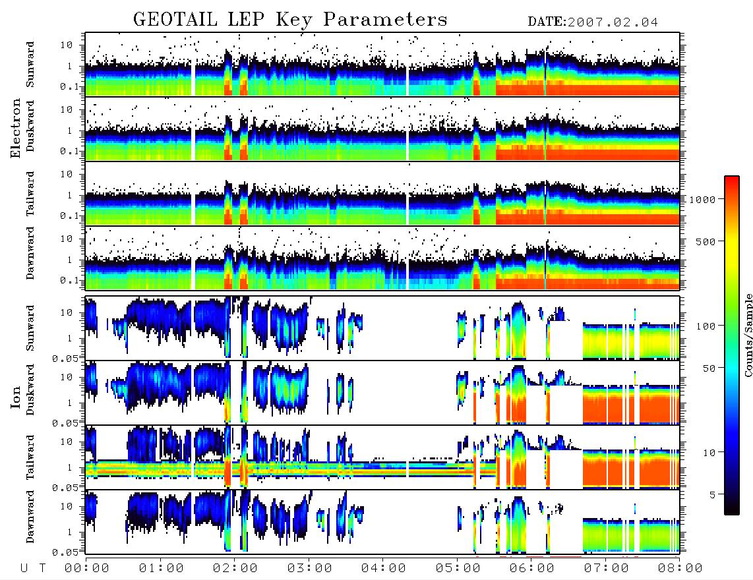Click the 02:00 time tick label
Screen dimensions: 753x580
click(235, 569)
